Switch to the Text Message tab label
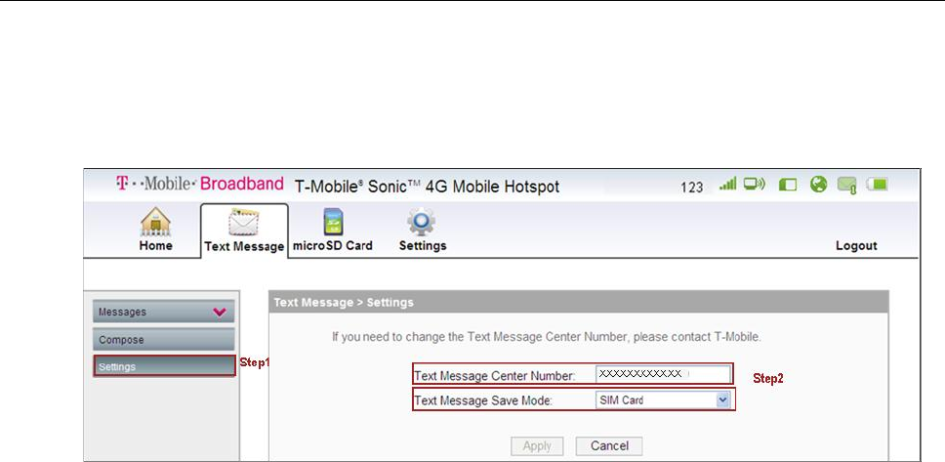This screenshot has width=945, height=462. click(244, 247)
